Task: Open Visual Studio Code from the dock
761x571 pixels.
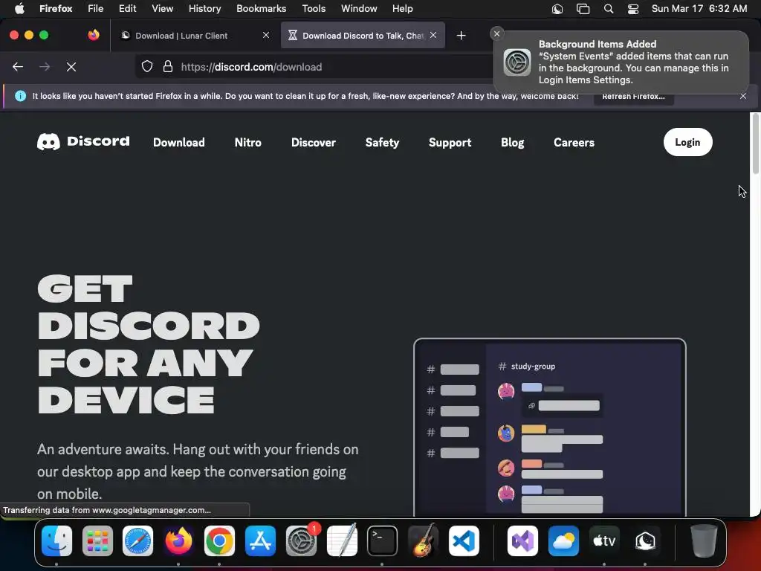Action: [464, 541]
